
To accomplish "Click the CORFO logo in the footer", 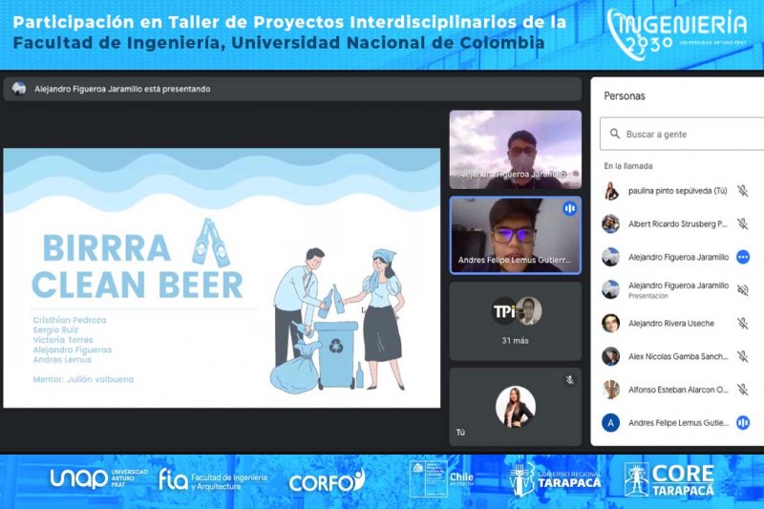I will point(327,481).
